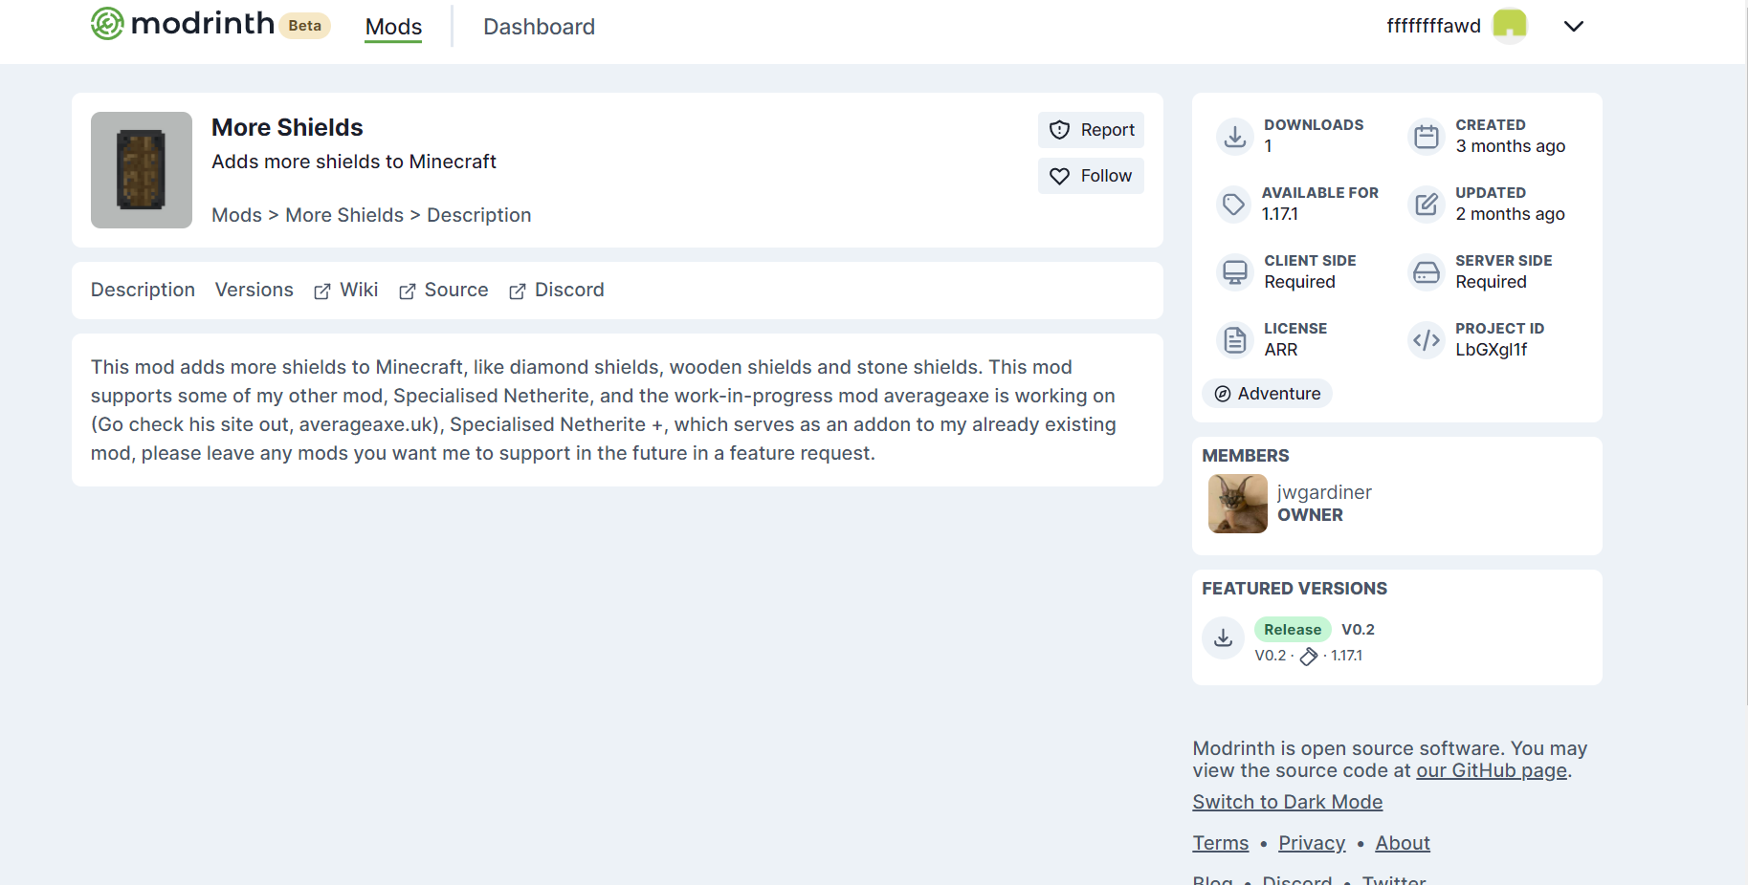Click the Report button

[1090, 129]
